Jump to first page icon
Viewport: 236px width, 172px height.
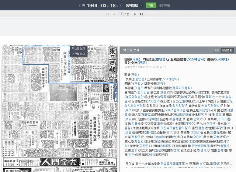tap(108, 14)
